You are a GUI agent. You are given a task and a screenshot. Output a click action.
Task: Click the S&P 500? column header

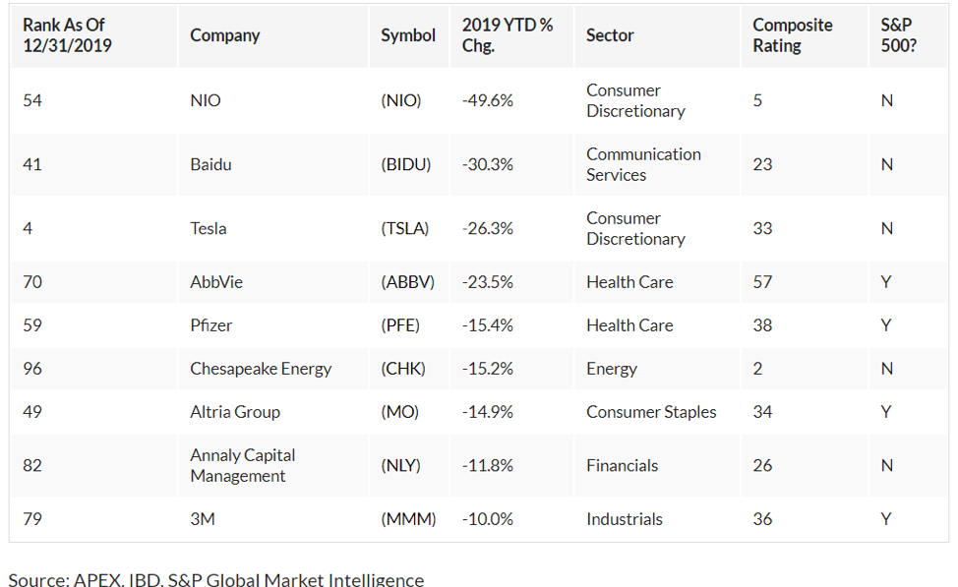899,35
